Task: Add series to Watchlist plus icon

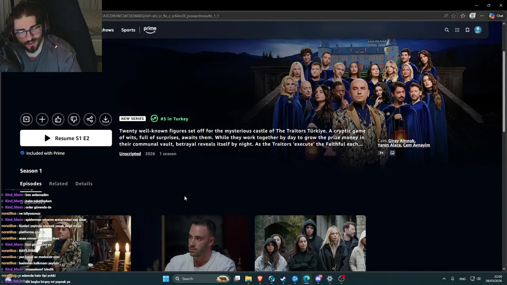Action: 42,119
